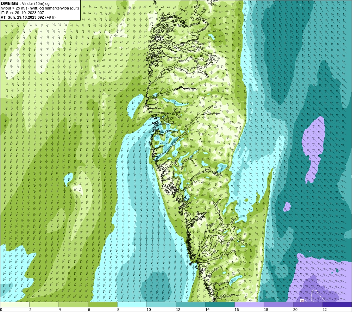The image size is (352, 312).
Task: Click the 4–6 m/s green legend swatch
Action: coord(74,304)
